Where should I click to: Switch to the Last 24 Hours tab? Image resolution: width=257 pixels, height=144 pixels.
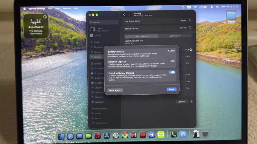point(141,36)
